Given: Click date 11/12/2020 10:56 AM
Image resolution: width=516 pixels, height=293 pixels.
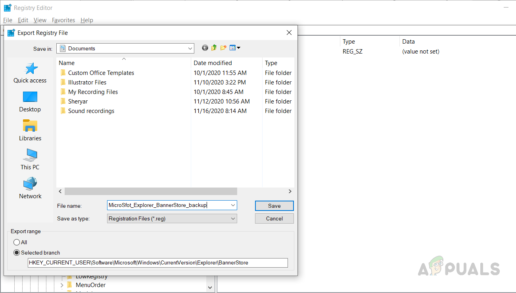Looking at the screenshot, I should tap(222, 101).
